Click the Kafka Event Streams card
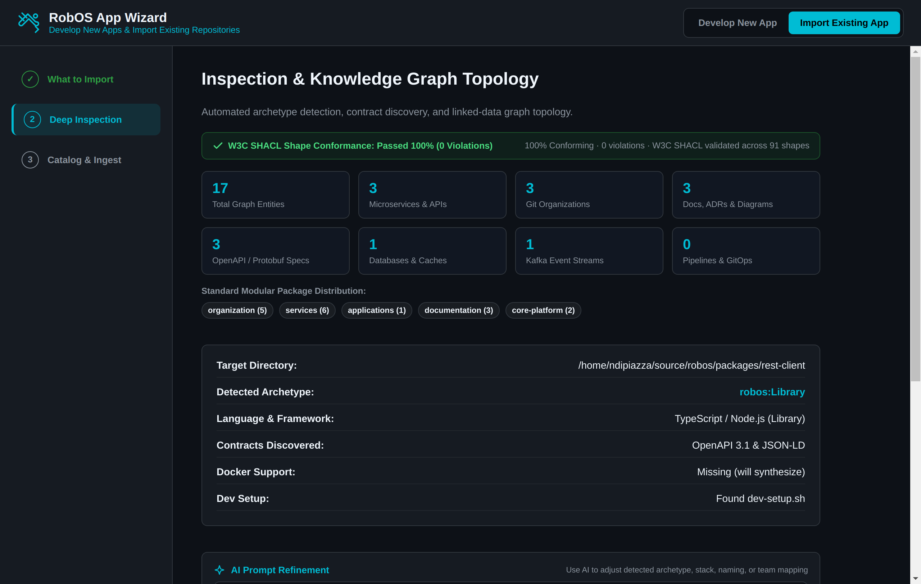Image resolution: width=921 pixels, height=584 pixels. (x=589, y=251)
